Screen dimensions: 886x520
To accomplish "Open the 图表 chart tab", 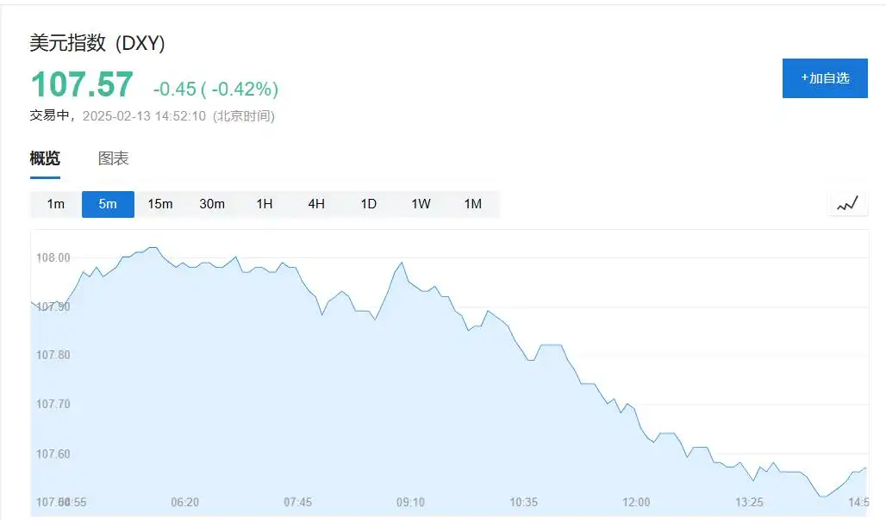I will pos(114,158).
